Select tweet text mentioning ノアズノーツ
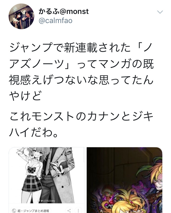This screenshot has height=213, width=171. [81, 72]
